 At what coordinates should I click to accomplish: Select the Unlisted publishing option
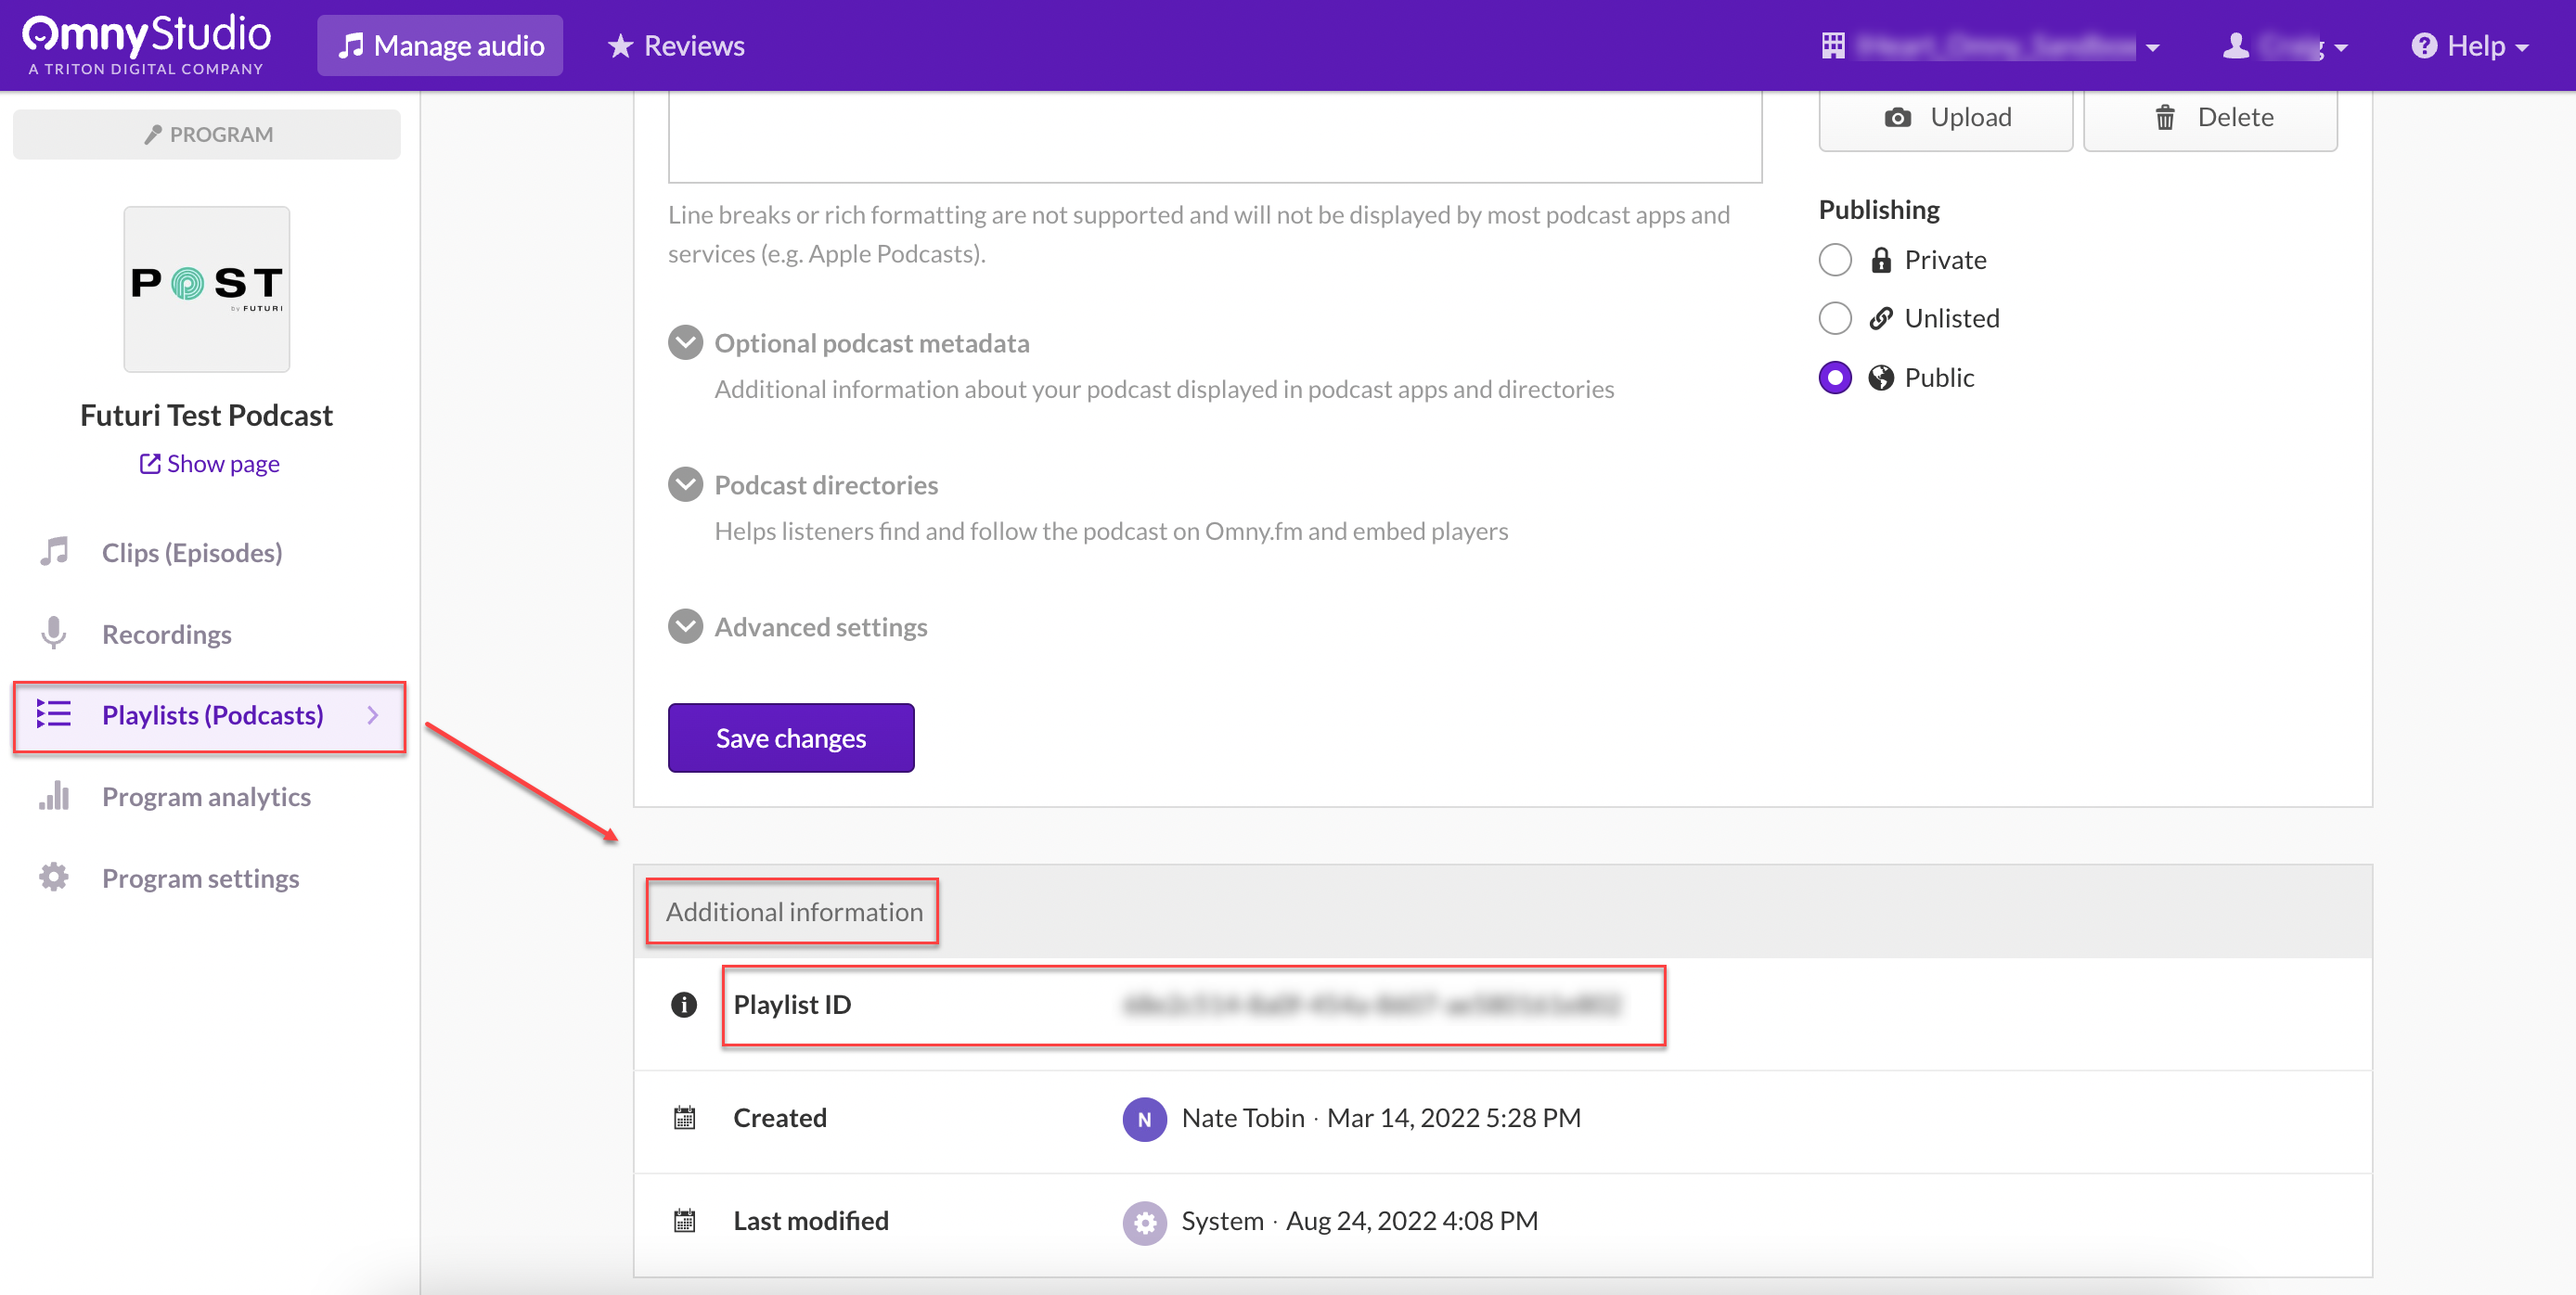point(1835,318)
